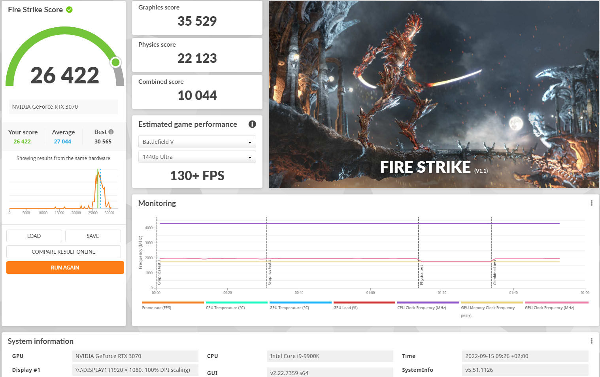Click the Physics score value 22 123
600x377 pixels.
pos(197,58)
